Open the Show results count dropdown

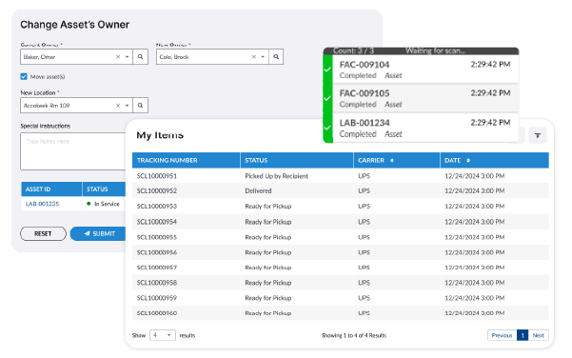(x=163, y=335)
